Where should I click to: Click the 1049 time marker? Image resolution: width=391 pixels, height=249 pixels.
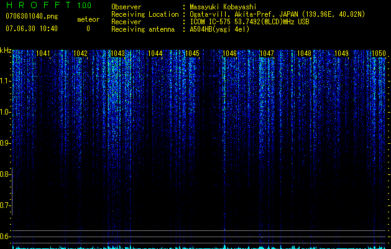341,54
